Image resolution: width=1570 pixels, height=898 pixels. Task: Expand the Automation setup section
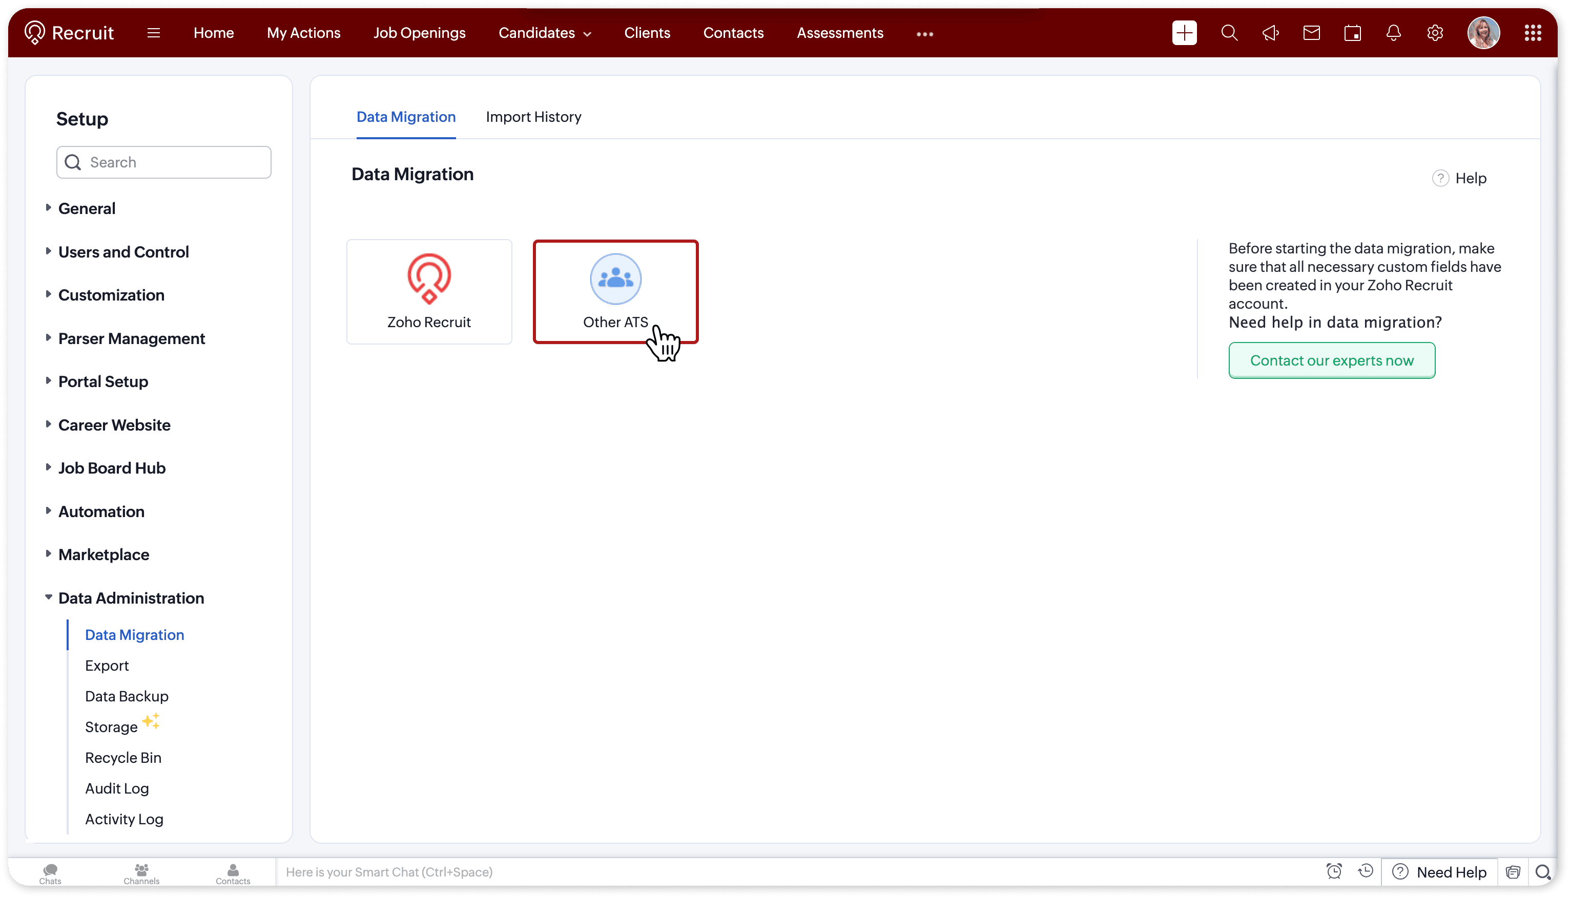(101, 511)
